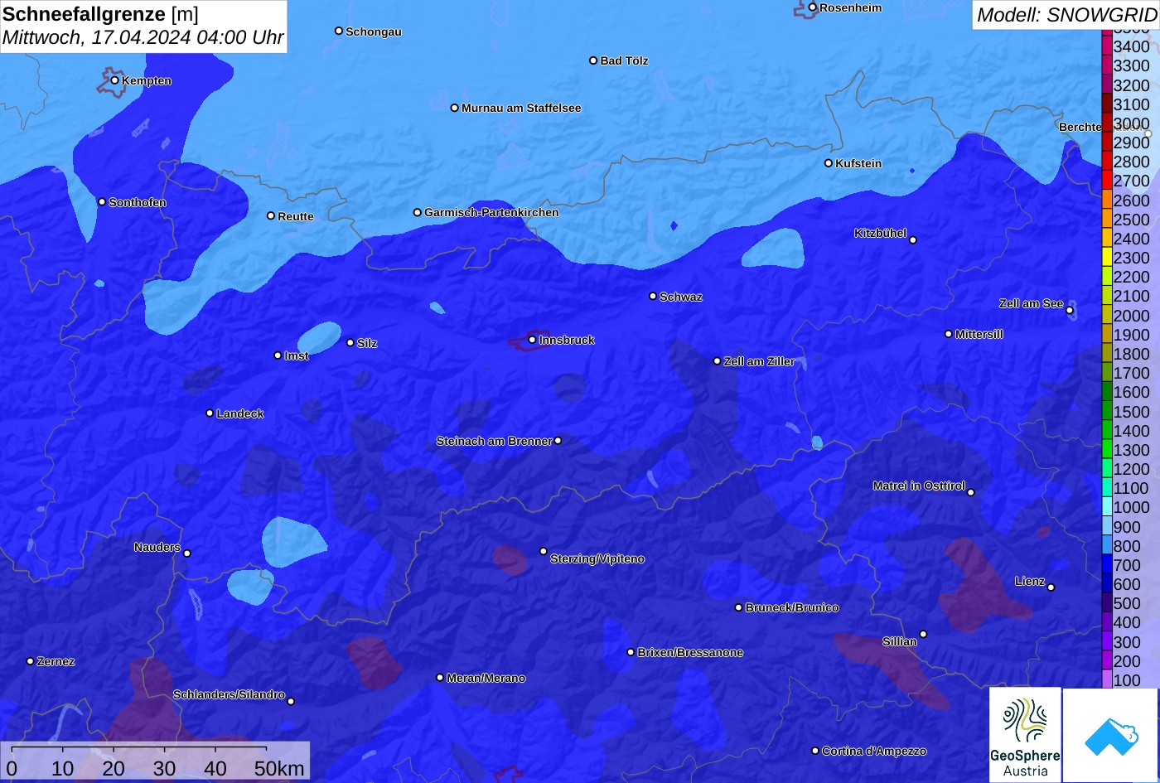Select the "Schongau" town label
This screenshot has height=783, width=1160.
pos(374,31)
